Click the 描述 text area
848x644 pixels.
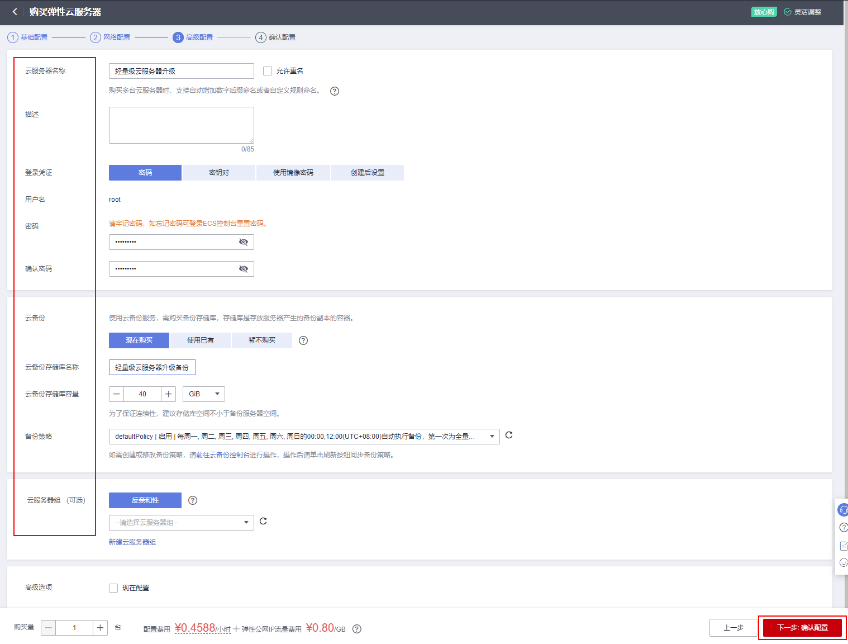[x=182, y=125]
